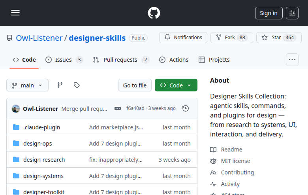The width and height of the screenshot is (308, 195).
Task: Click the Readme book icon
Action: pyautogui.click(x=213, y=150)
